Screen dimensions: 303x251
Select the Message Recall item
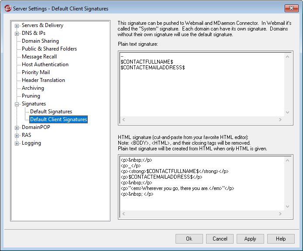39,57
